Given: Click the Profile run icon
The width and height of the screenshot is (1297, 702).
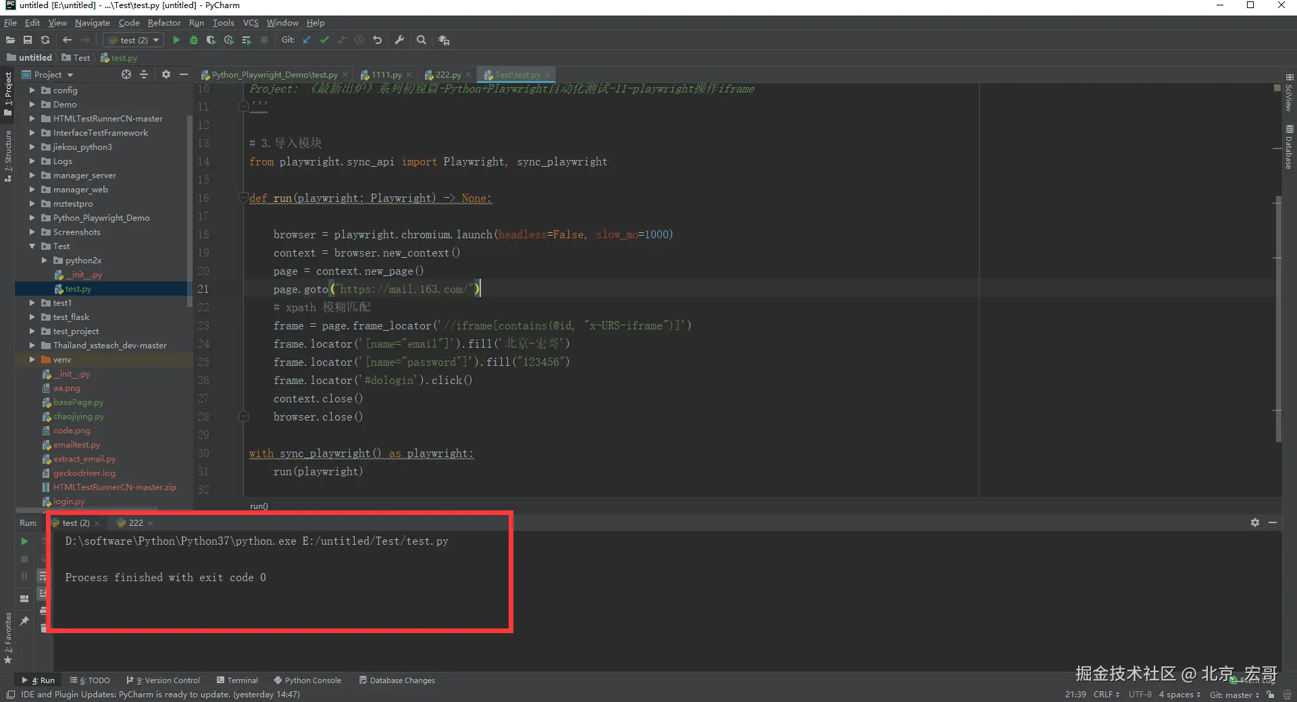Looking at the screenshot, I should click(229, 40).
